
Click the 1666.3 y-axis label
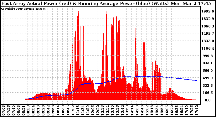208,26
